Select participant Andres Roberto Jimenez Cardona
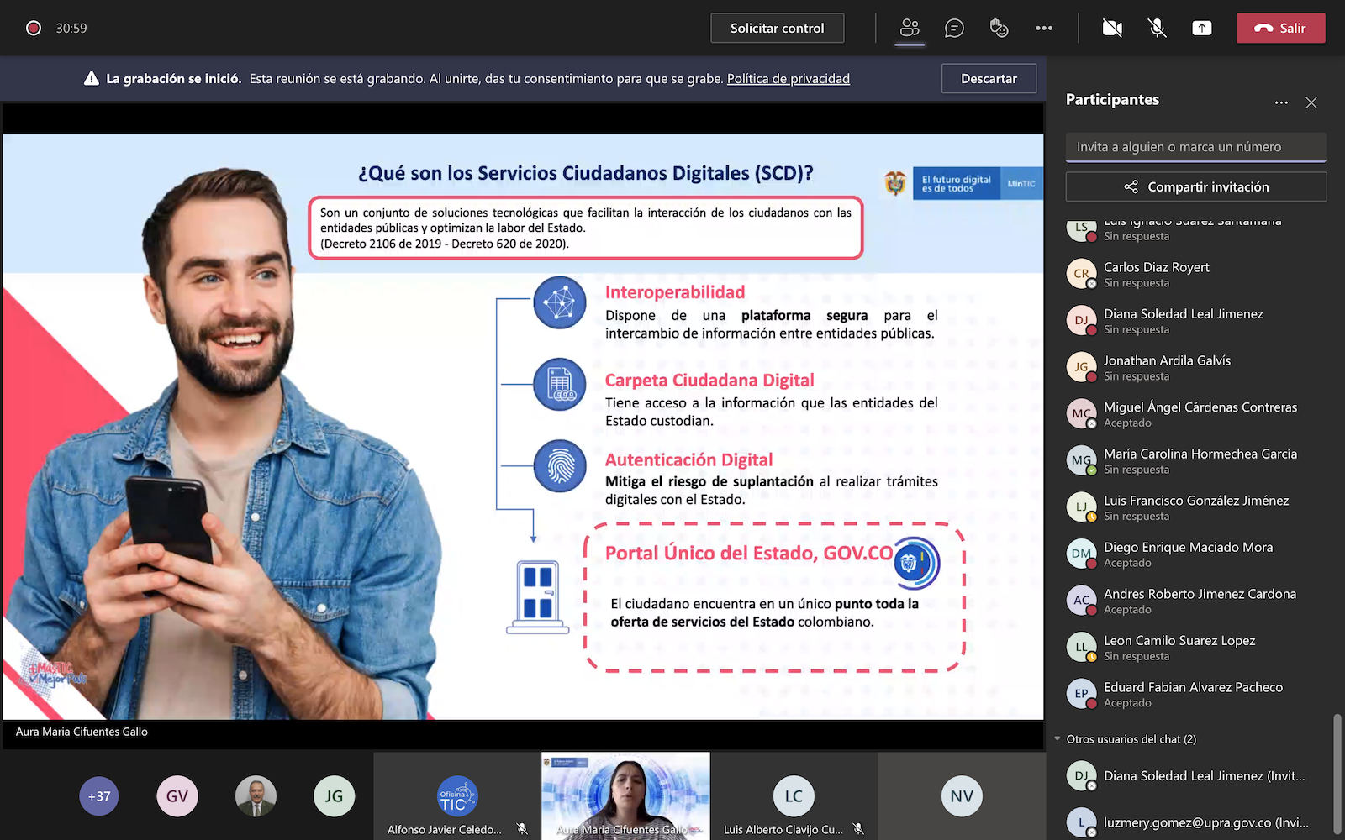This screenshot has width=1345, height=840. pos(1195,601)
